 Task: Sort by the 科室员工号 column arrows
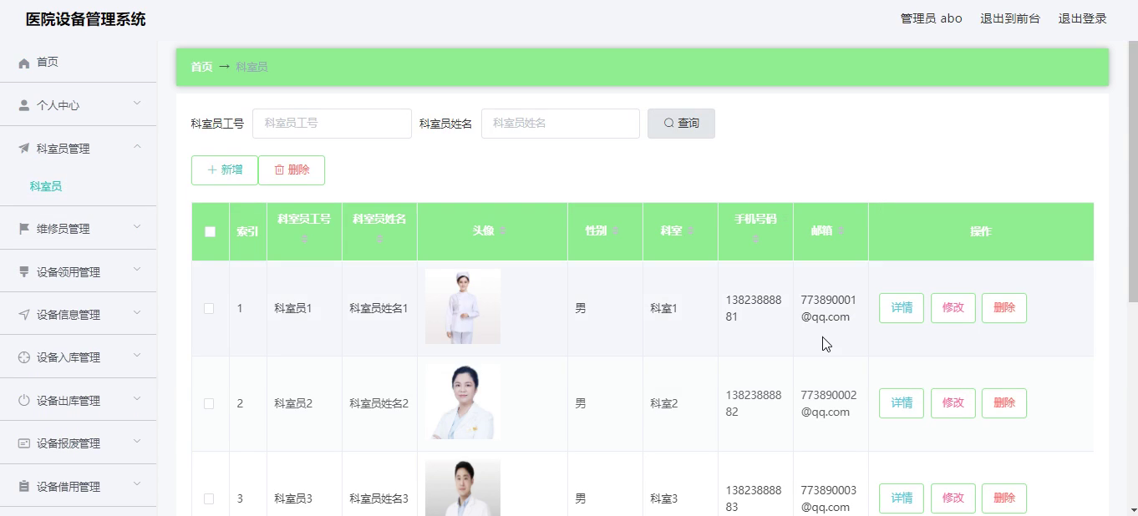tap(304, 240)
